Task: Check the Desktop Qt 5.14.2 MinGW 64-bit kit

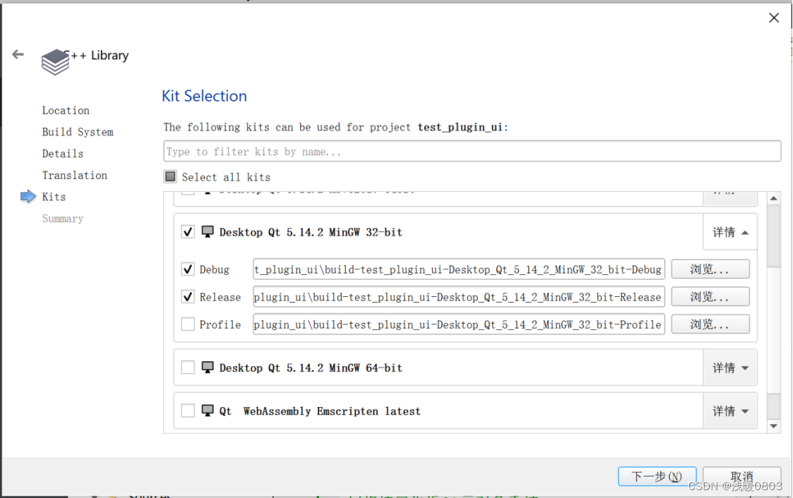Action: [188, 367]
